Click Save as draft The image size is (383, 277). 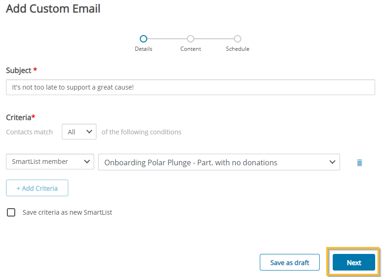[x=290, y=262]
